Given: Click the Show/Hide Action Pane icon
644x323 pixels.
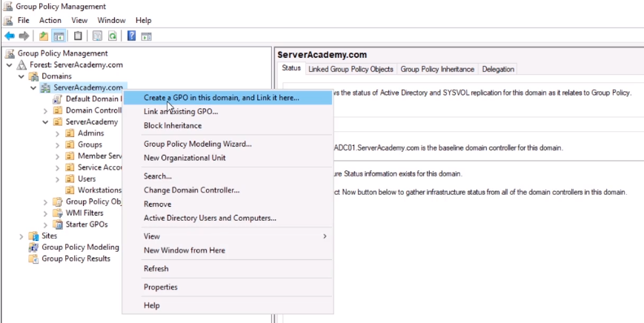Looking at the screenshot, I should point(146,36).
